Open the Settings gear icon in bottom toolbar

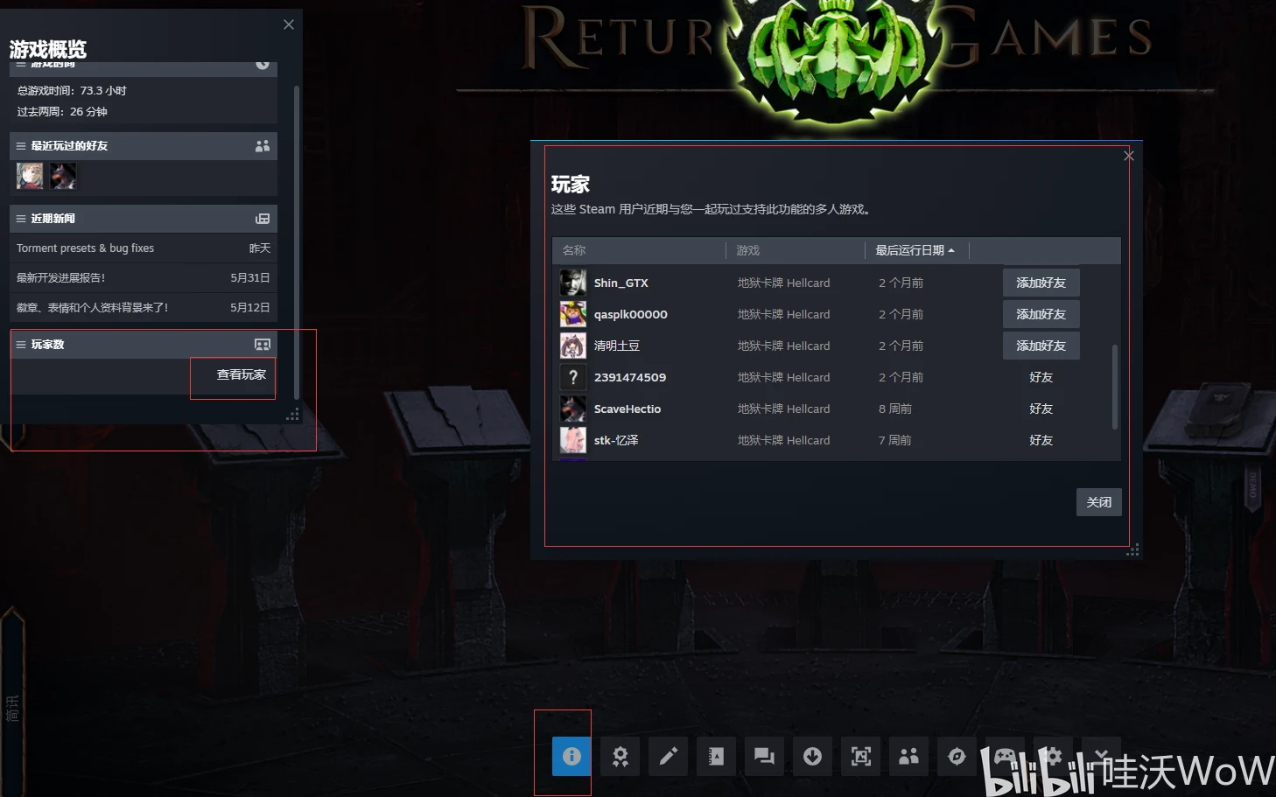click(x=1053, y=756)
